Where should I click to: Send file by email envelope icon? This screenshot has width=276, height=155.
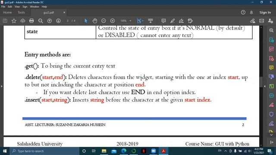pos(262,21)
